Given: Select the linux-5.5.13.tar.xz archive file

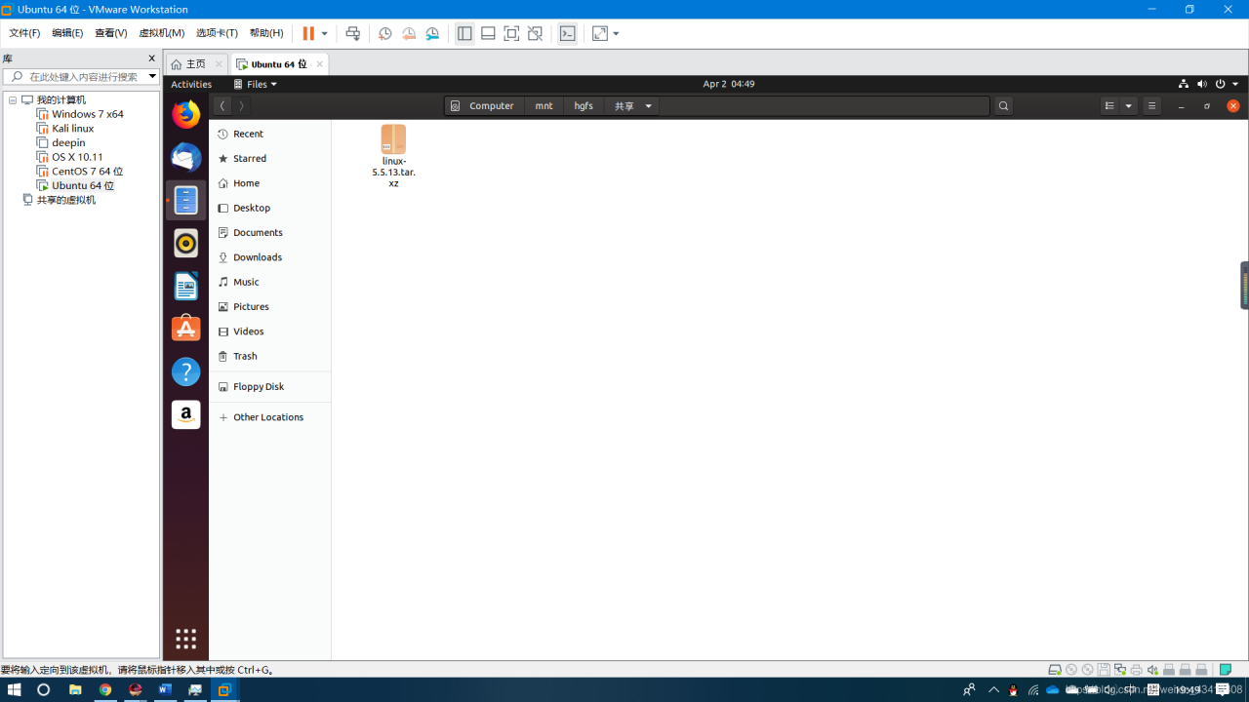Looking at the screenshot, I should pyautogui.click(x=393, y=156).
